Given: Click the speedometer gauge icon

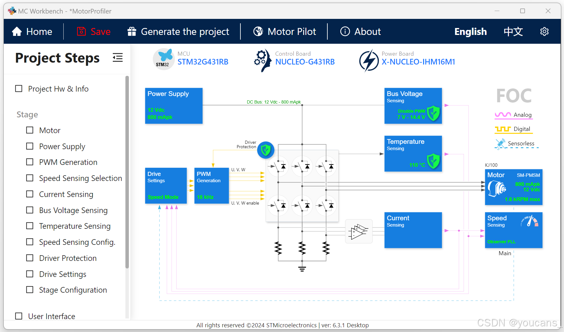Looking at the screenshot, I should (x=530, y=221).
